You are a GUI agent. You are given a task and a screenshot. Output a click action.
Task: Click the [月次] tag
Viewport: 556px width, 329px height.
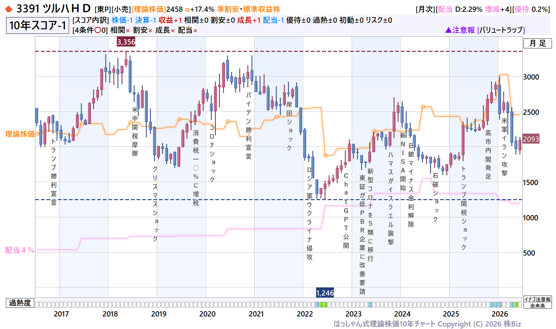[425, 9]
